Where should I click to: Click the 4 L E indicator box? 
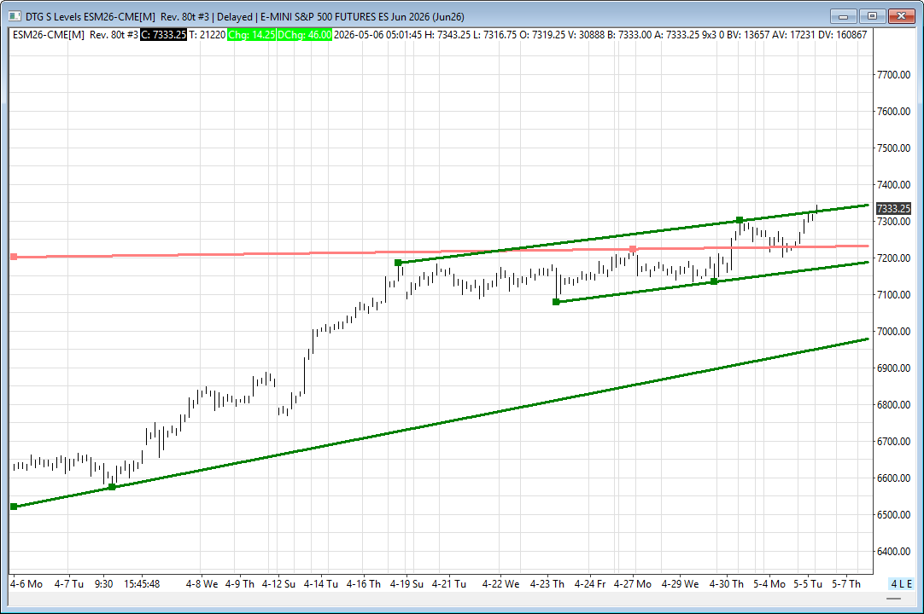(x=901, y=584)
